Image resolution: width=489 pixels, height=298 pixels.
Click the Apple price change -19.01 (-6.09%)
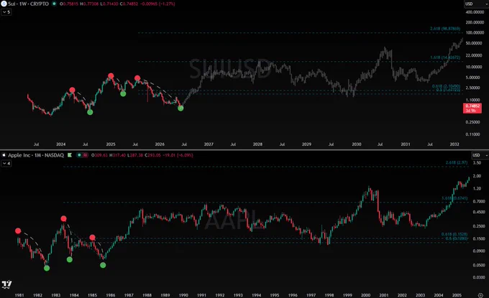point(178,155)
